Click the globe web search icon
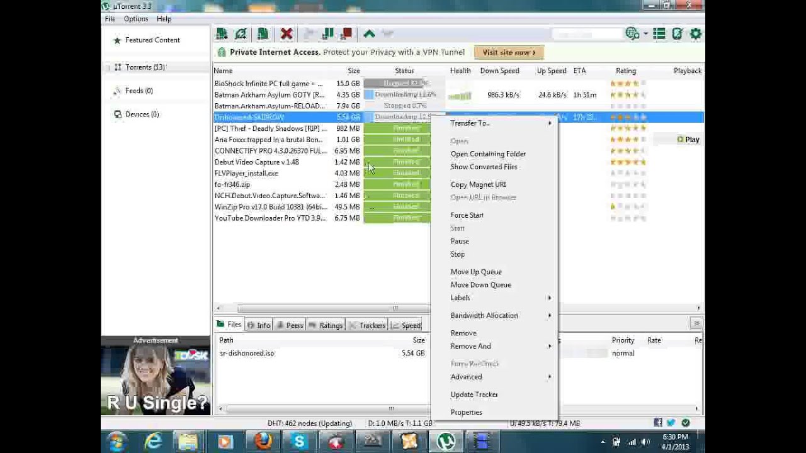The height and width of the screenshot is (453, 806). 632,34
